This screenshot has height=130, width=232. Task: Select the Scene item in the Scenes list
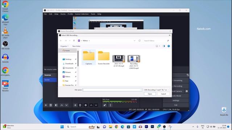[x=50, y=80]
